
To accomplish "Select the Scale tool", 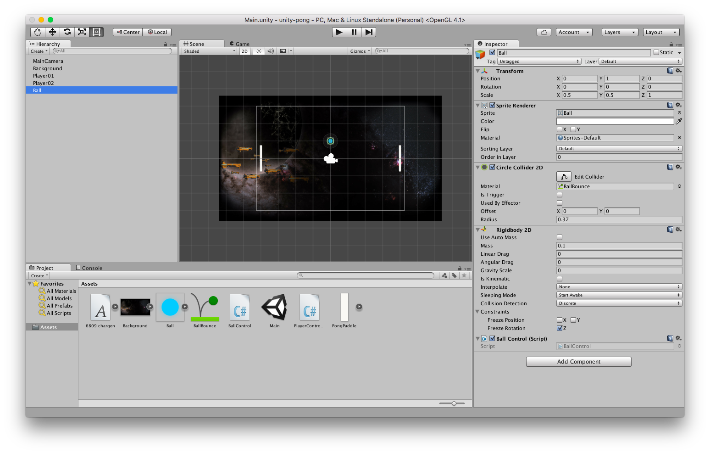I will tap(82, 32).
